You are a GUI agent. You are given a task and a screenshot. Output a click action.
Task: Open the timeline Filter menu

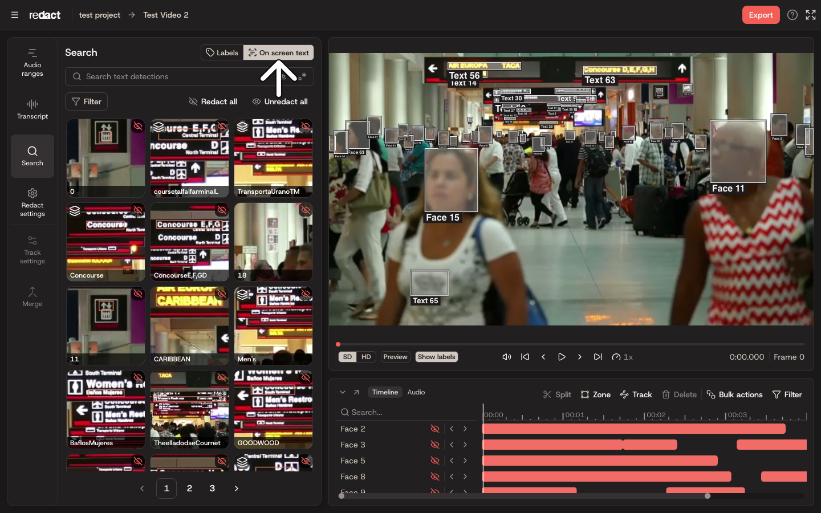coord(787,394)
